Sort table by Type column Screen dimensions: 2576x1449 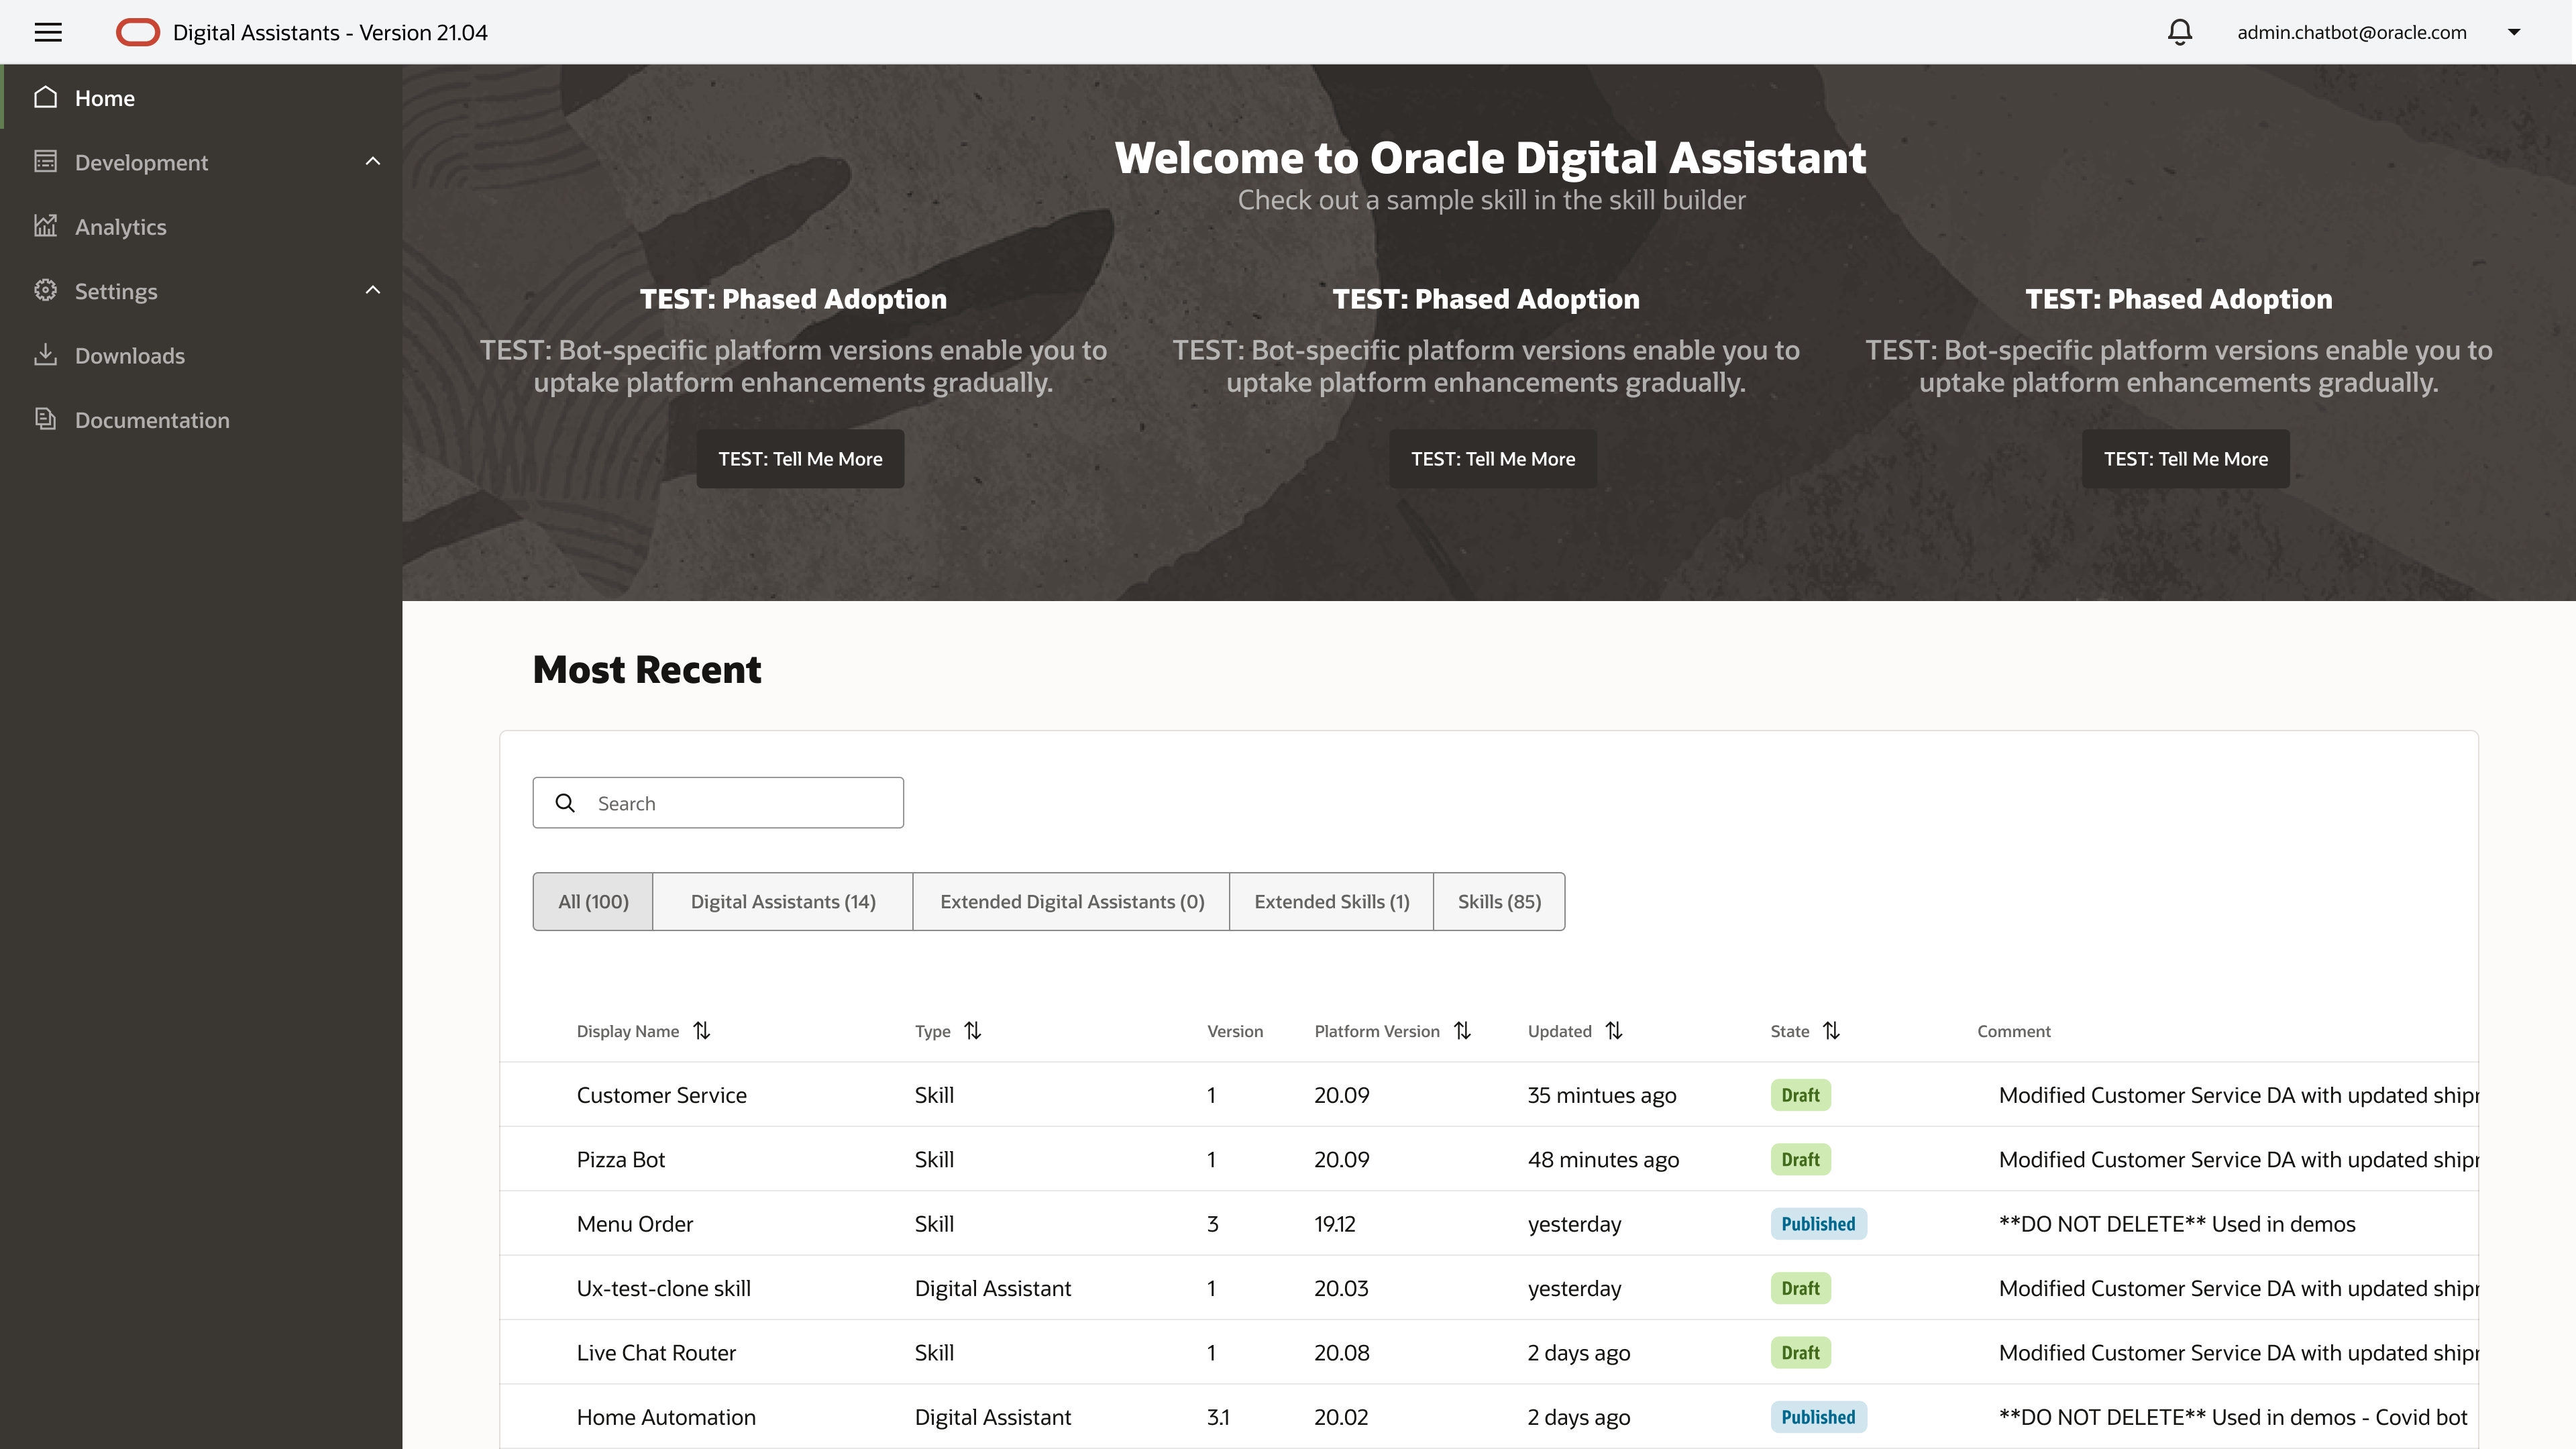[973, 1030]
